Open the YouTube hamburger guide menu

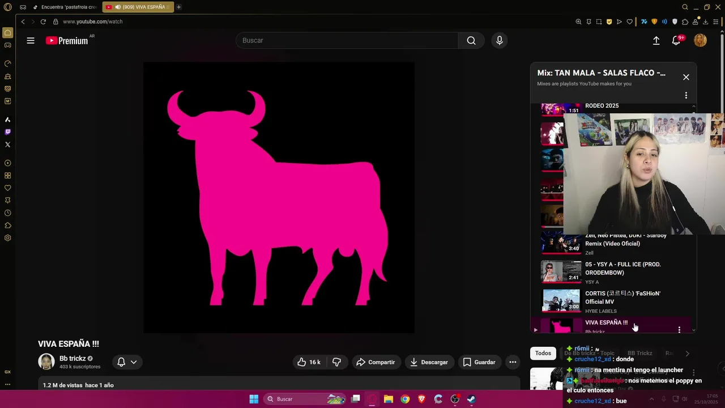pyautogui.click(x=31, y=41)
